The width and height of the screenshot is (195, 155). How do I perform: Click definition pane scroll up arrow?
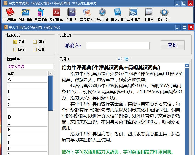click(187, 65)
